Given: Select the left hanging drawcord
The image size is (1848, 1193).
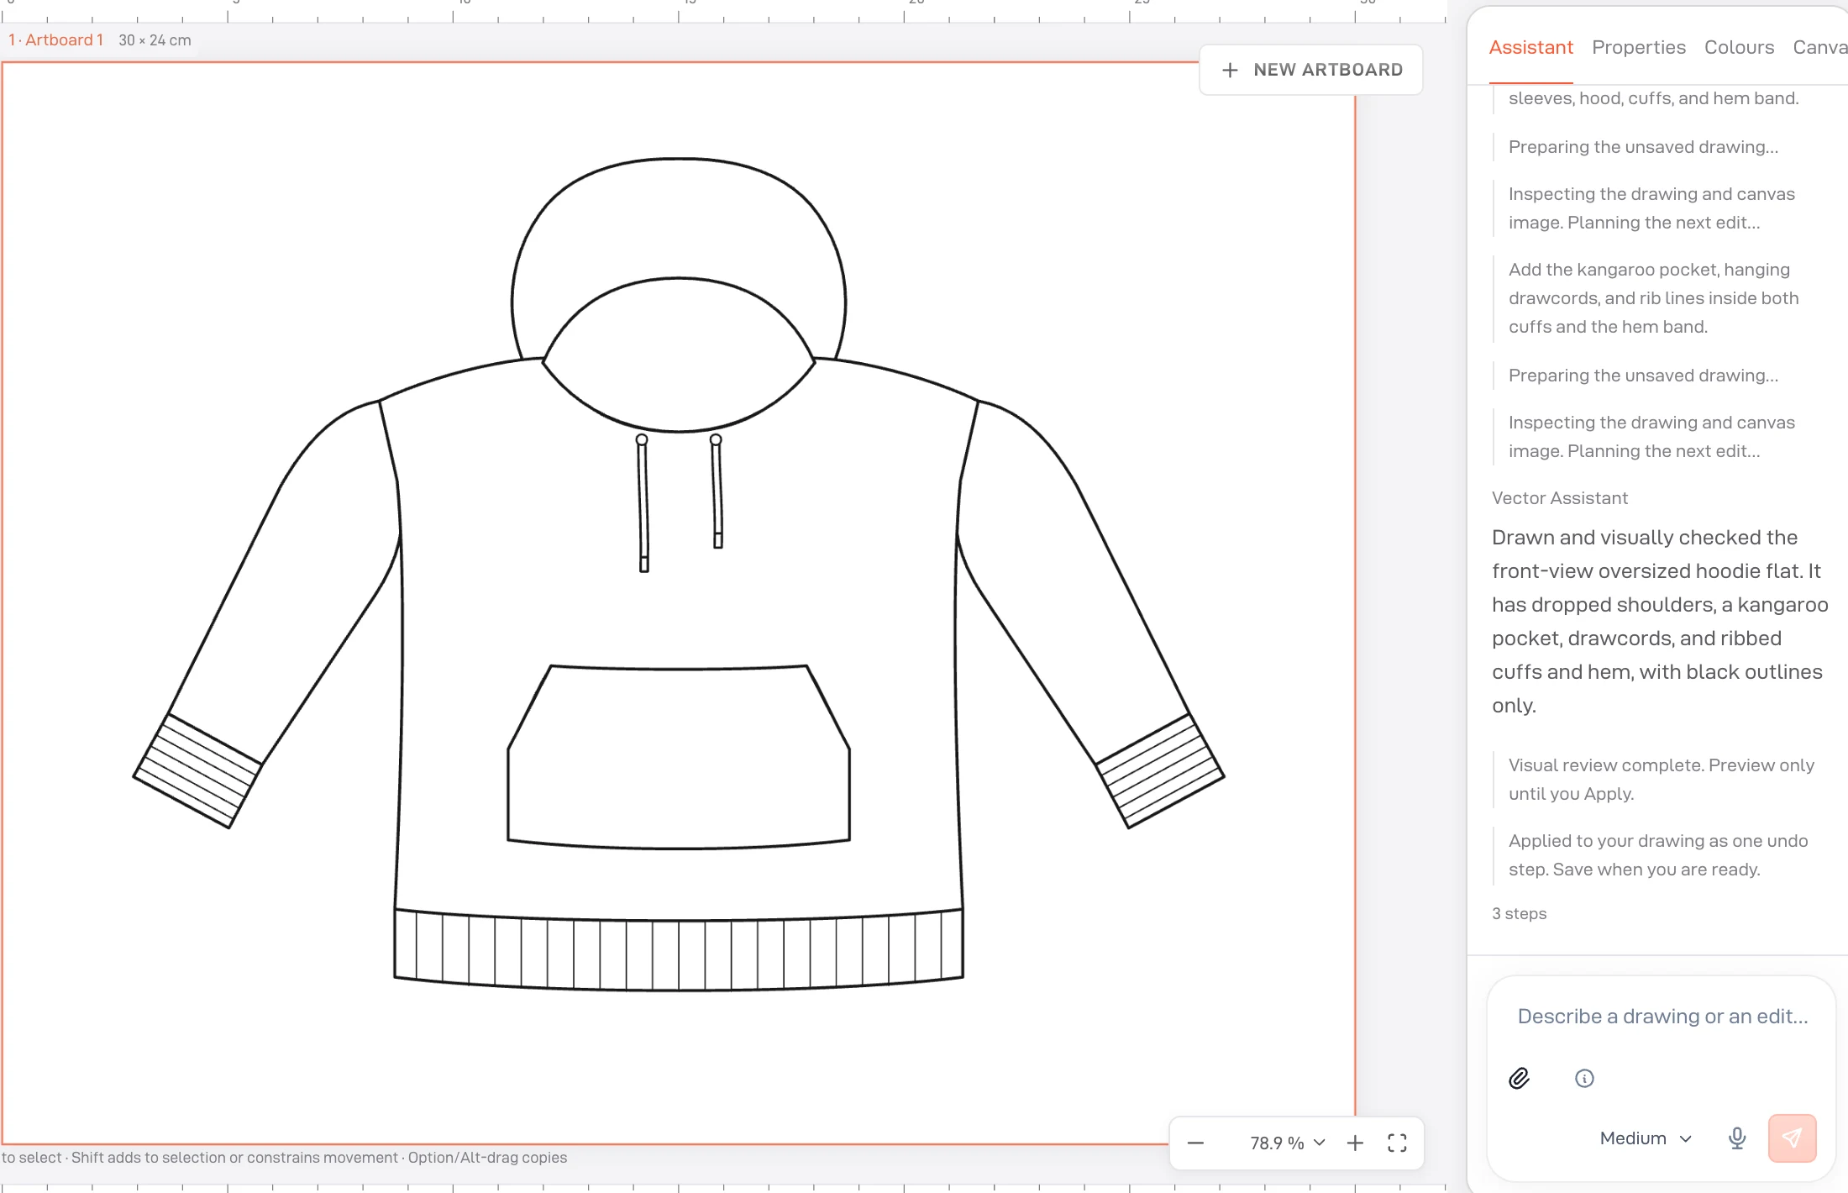Looking at the screenshot, I should [643, 502].
